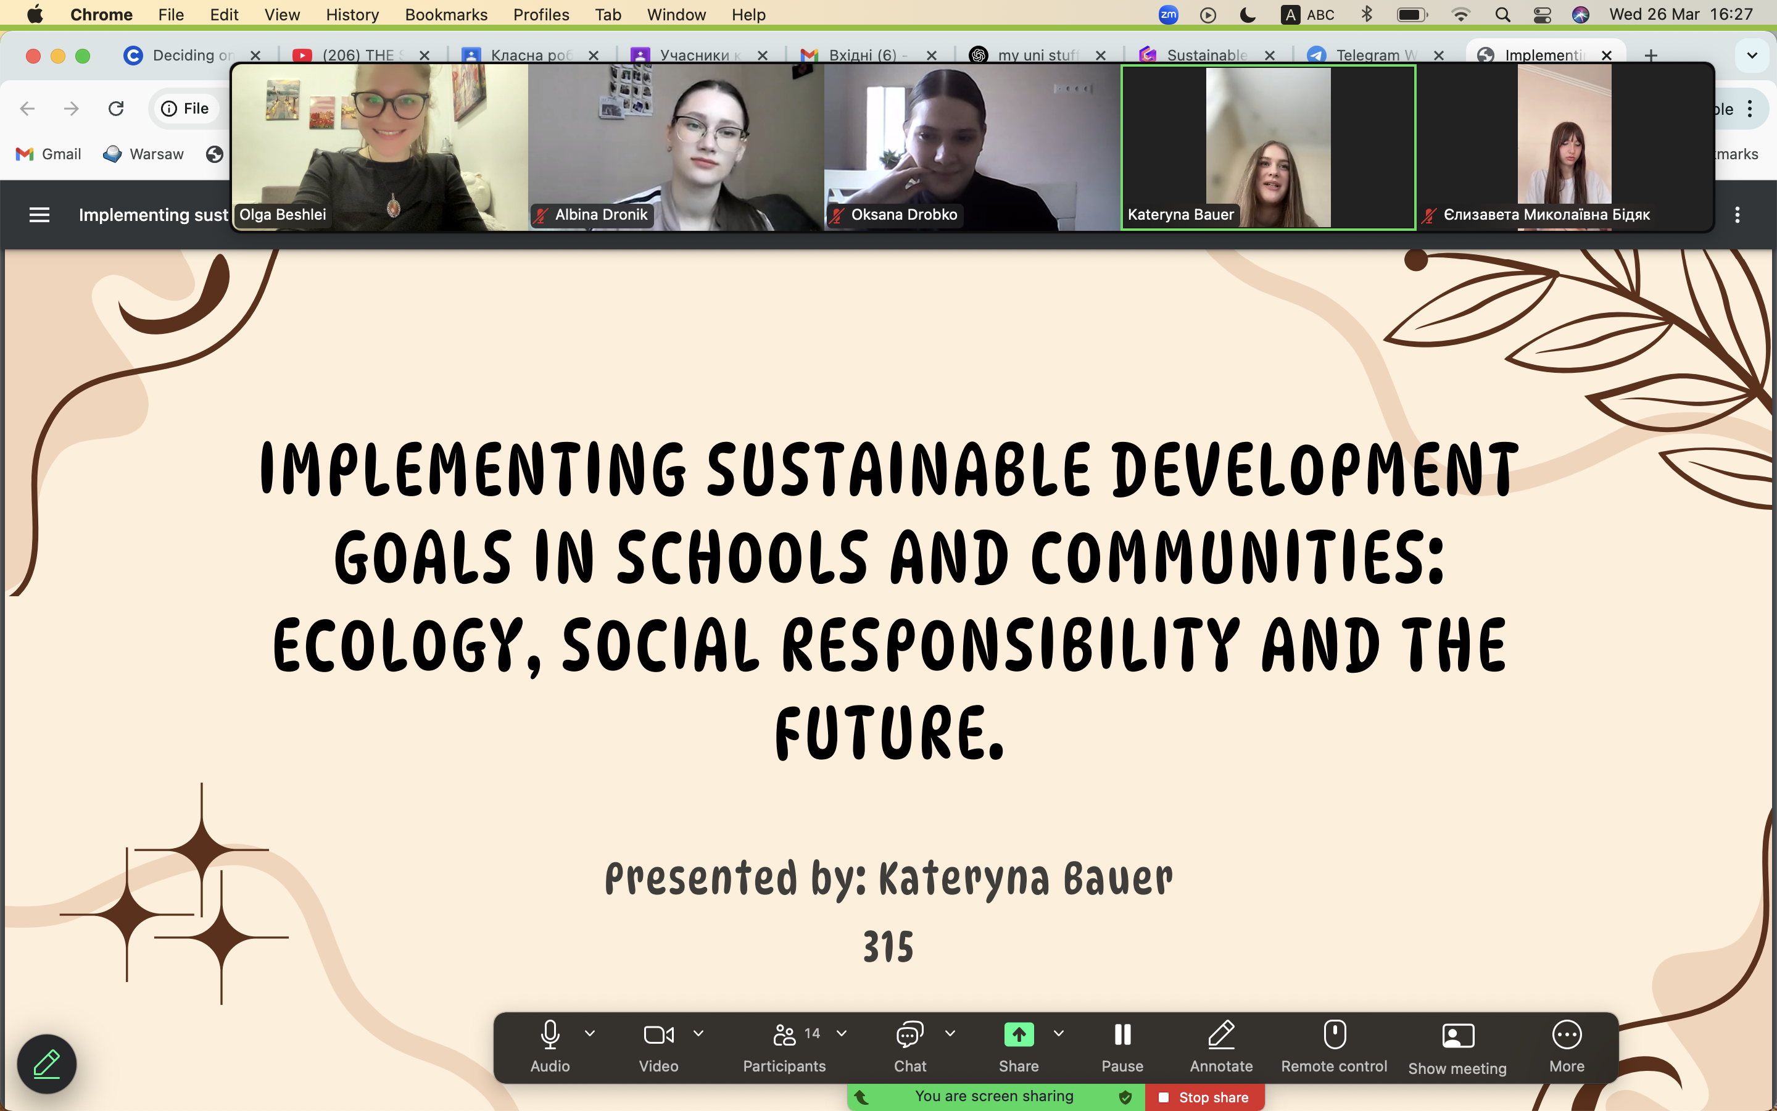The image size is (1777, 1111).
Task: Select Olga Beshlei's video thumbnail
Action: pyautogui.click(x=380, y=147)
